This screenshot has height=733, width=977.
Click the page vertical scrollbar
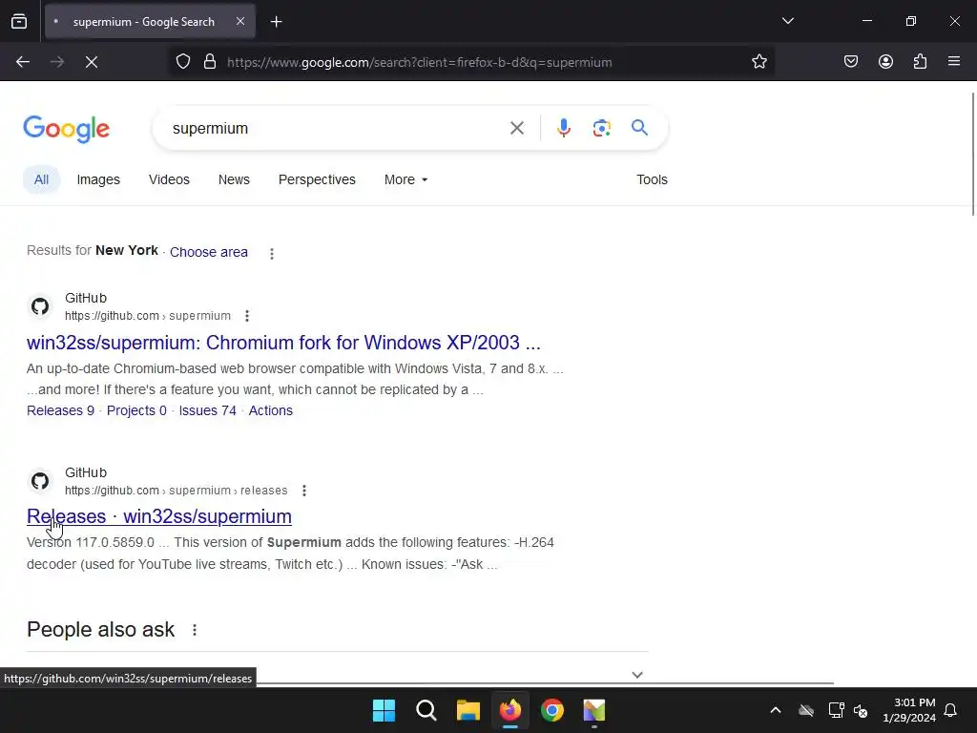click(972, 154)
